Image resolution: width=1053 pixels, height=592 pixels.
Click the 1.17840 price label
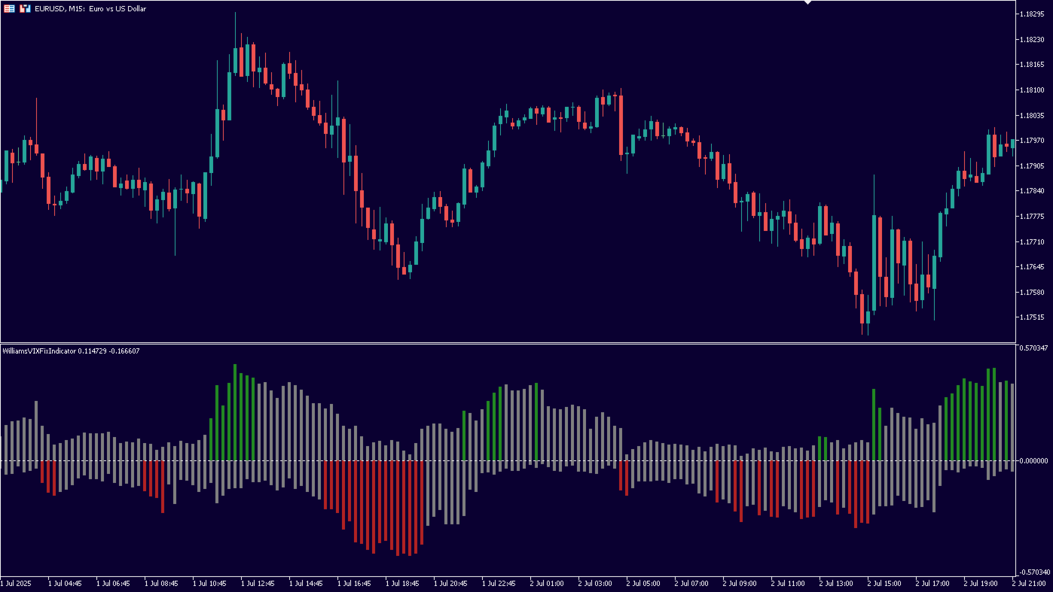(1031, 191)
